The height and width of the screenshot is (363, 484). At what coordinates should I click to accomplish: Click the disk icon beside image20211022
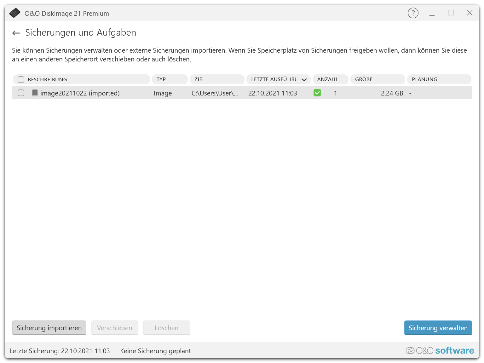[x=35, y=93]
